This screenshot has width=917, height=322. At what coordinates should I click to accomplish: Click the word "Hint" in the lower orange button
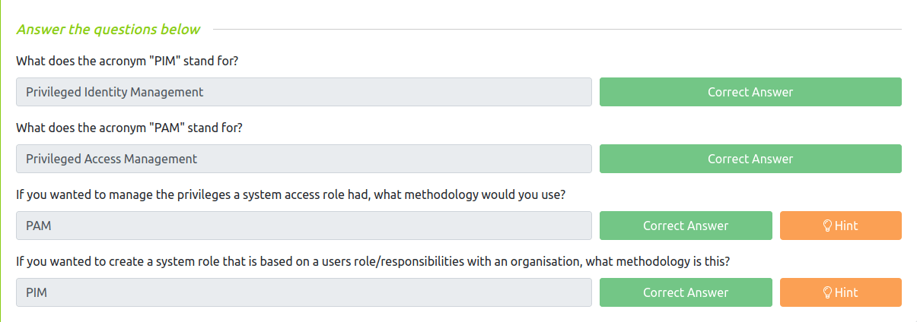pos(846,292)
